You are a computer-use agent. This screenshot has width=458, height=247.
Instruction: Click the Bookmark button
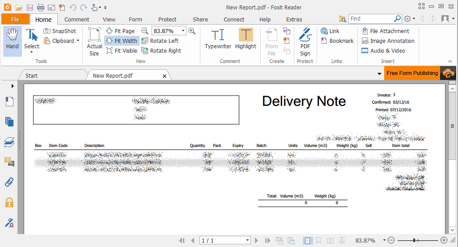tap(337, 41)
